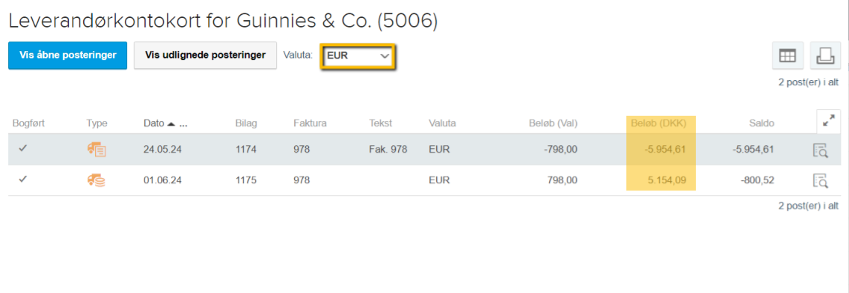
Task: View document details for voucher 1175
Action: click(820, 180)
